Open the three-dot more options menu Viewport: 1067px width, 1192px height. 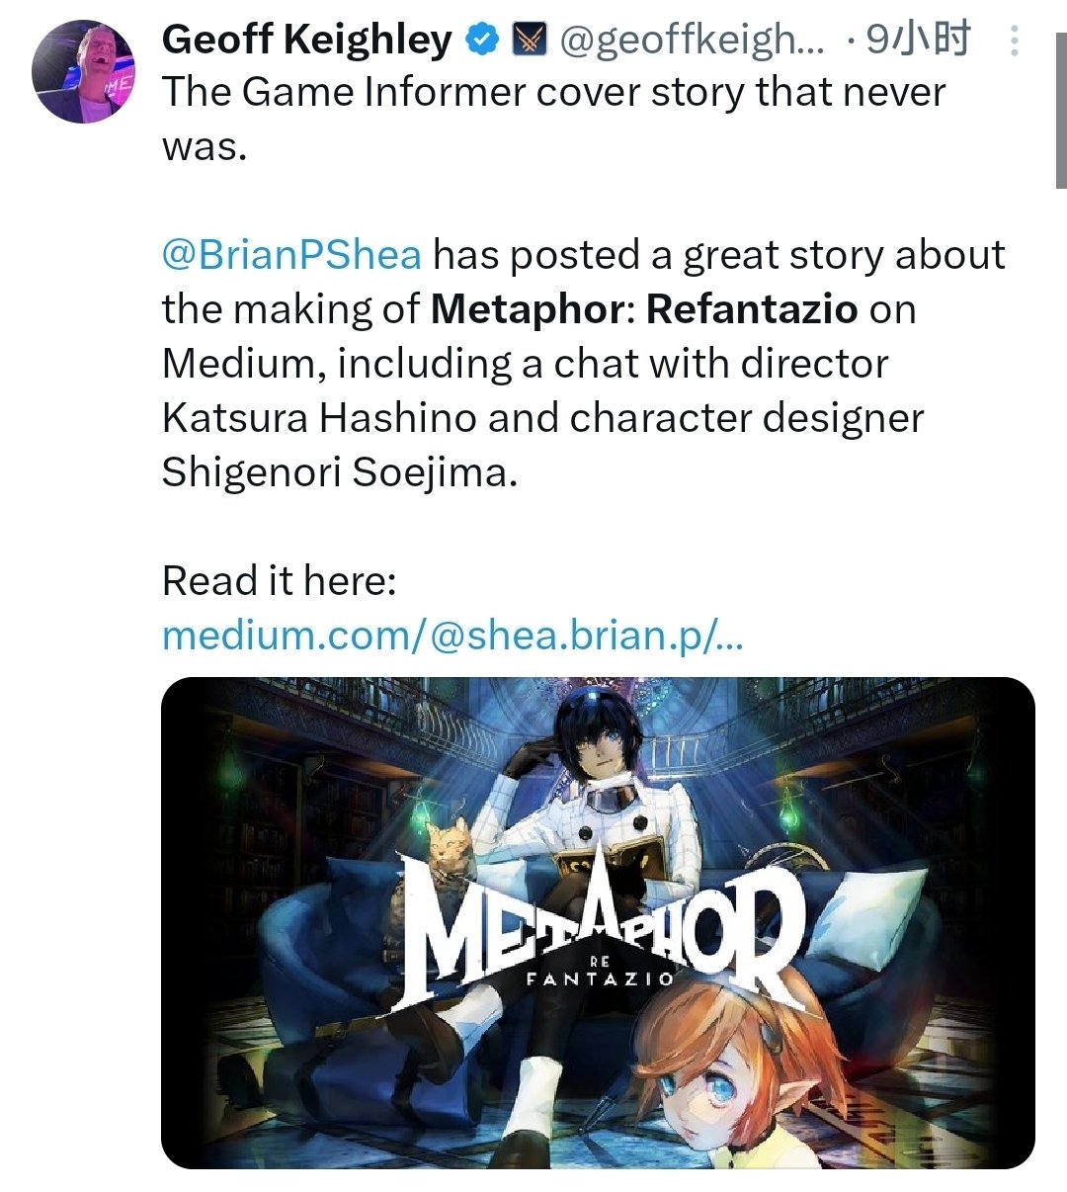(1015, 41)
